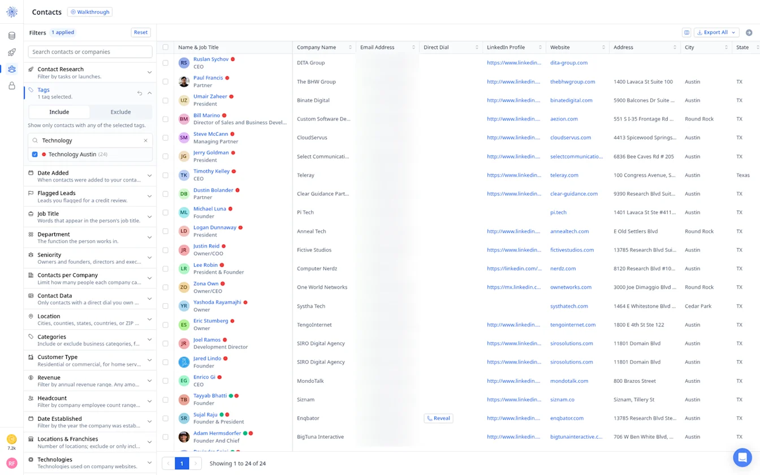Click the phone Reveal button for Enqbator
This screenshot has height=475, width=760.
point(438,418)
